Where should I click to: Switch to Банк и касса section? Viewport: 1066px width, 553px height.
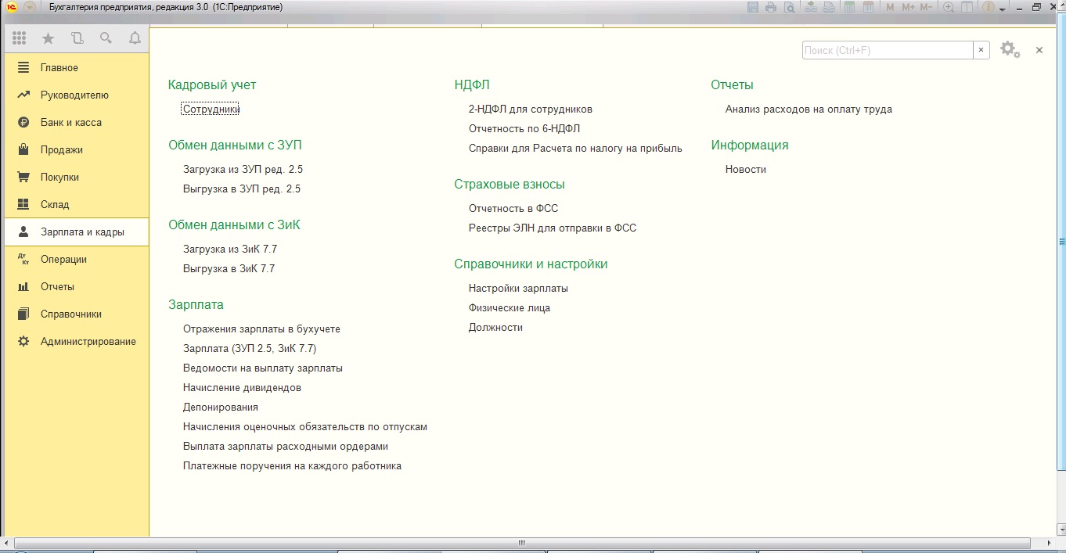point(71,123)
